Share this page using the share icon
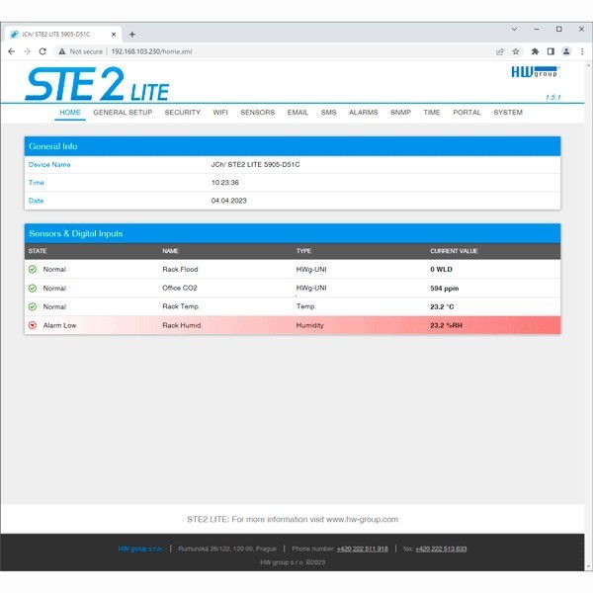The width and height of the screenshot is (593, 593). [500, 51]
